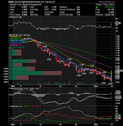
Task: Click the Nasdaq CM exchange label
Action: pos(50,2)
